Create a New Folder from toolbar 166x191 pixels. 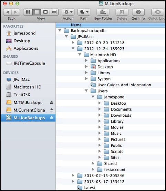[x=103, y=12]
